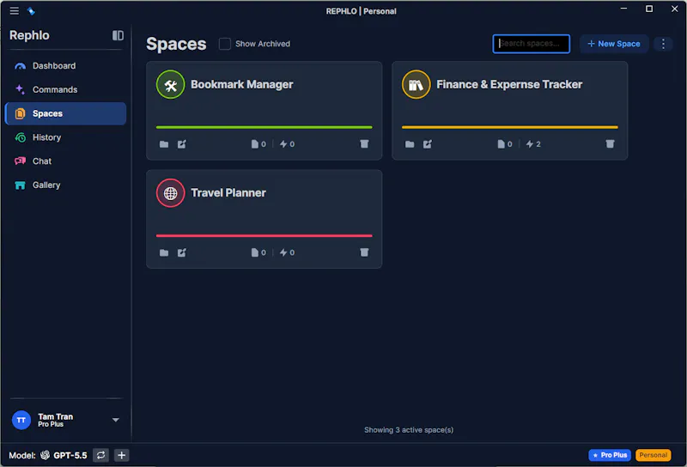Click the Rephlo sidebar title
The image size is (687, 467).
click(29, 35)
